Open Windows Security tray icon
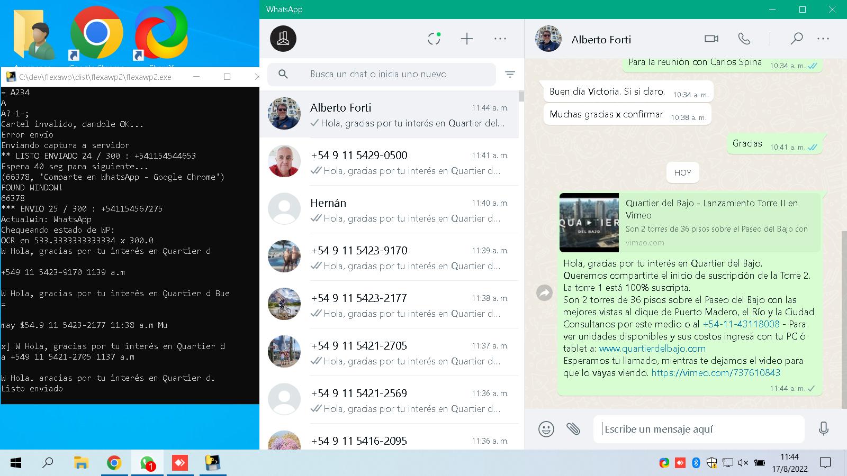The width and height of the screenshot is (847, 476). (712, 463)
